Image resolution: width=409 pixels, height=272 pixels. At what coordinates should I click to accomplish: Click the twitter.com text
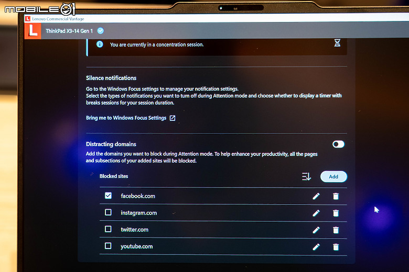pyautogui.click(x=134, y=230)
